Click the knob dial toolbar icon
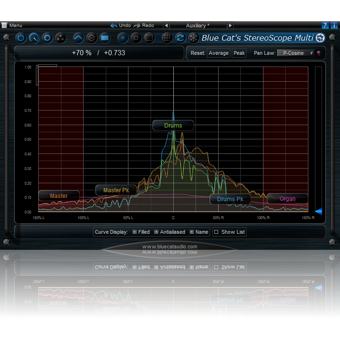The image size is (340, 340). pyautogui.click(x=34, y=38)
